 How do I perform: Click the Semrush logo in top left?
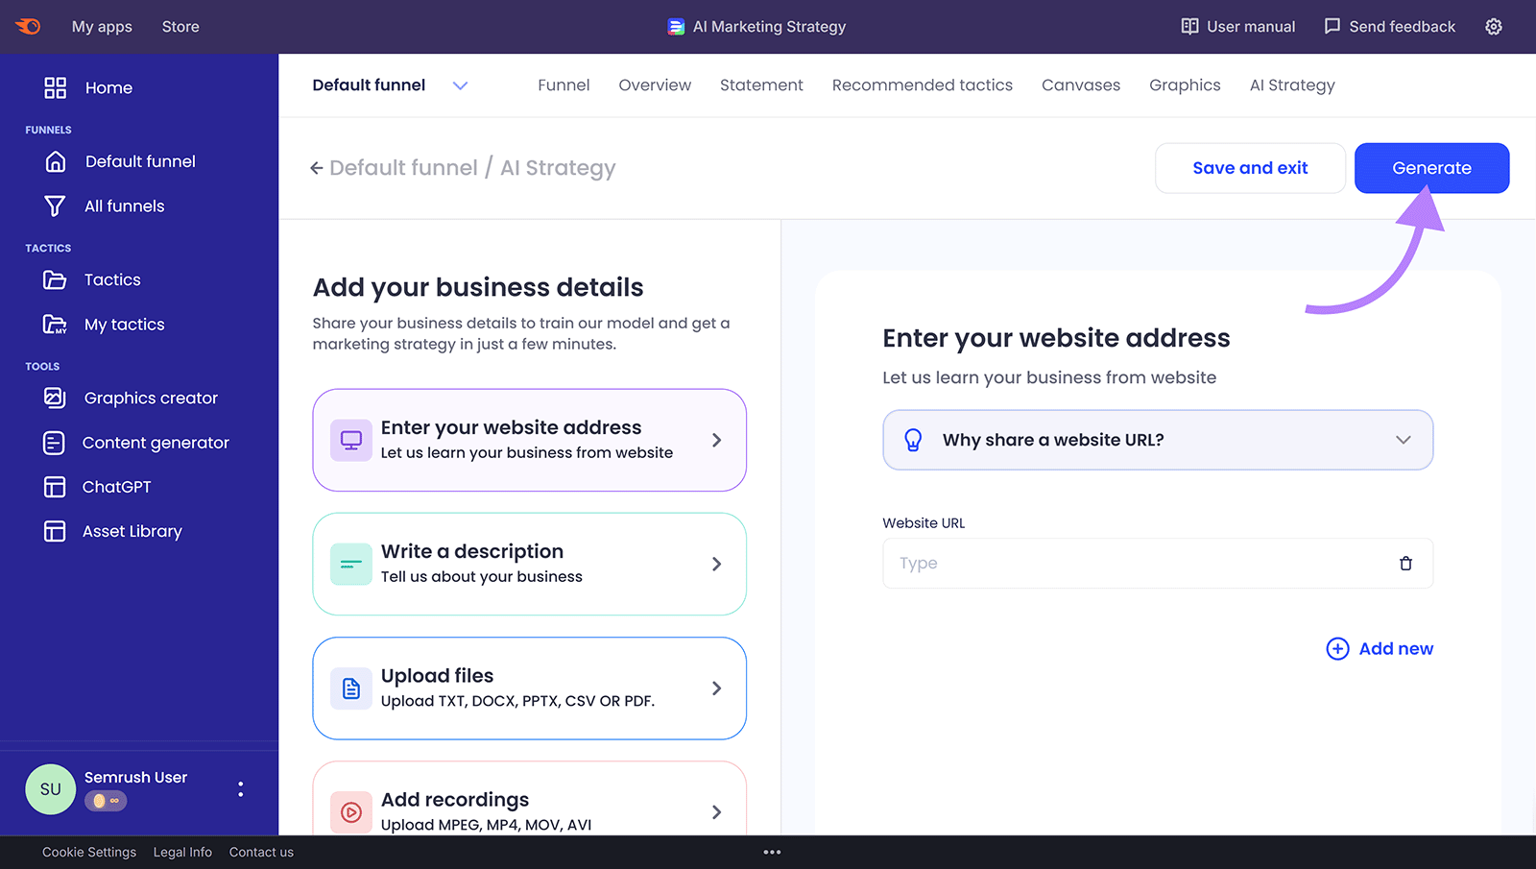tap(27, 26)
